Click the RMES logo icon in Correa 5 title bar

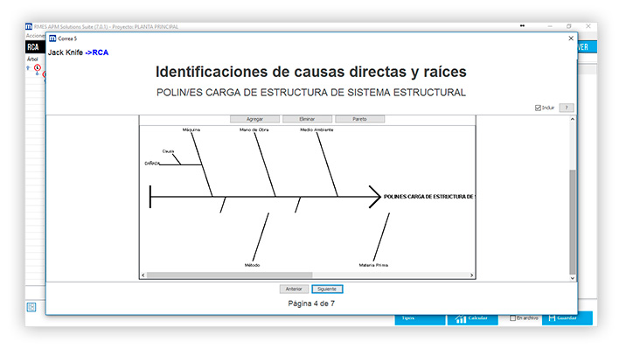point(52,38)
